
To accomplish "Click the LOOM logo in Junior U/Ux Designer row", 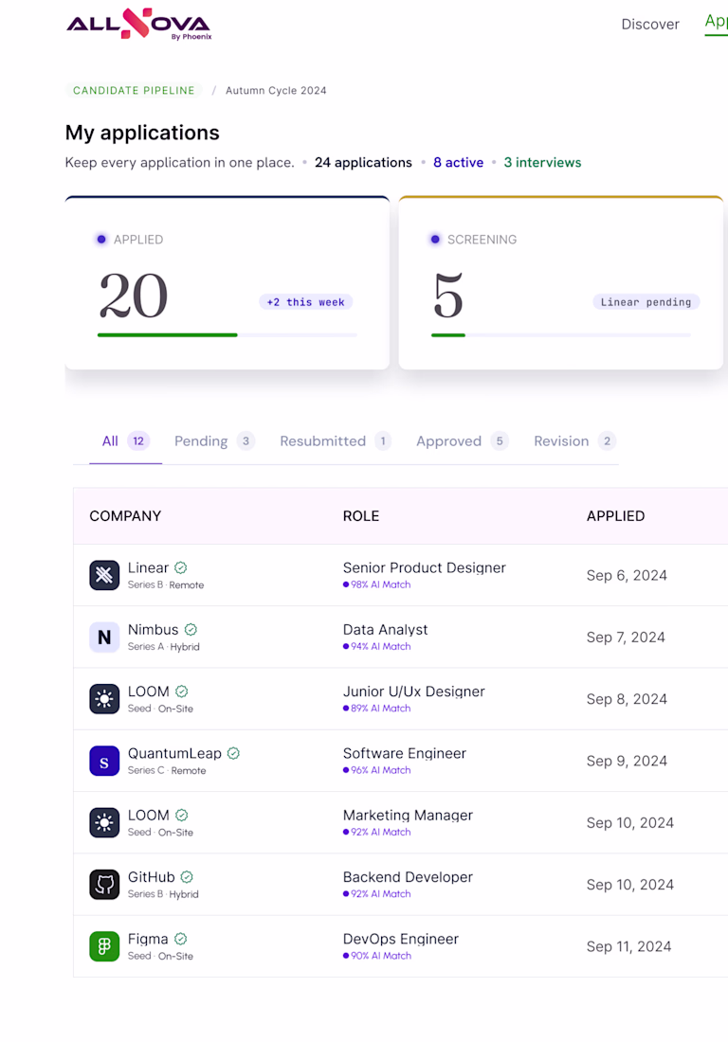I will pos(104,698).
